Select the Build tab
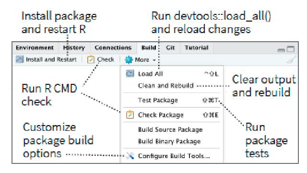Image resolution: width=307 pixels, height=173 pixels. point(149,48)
